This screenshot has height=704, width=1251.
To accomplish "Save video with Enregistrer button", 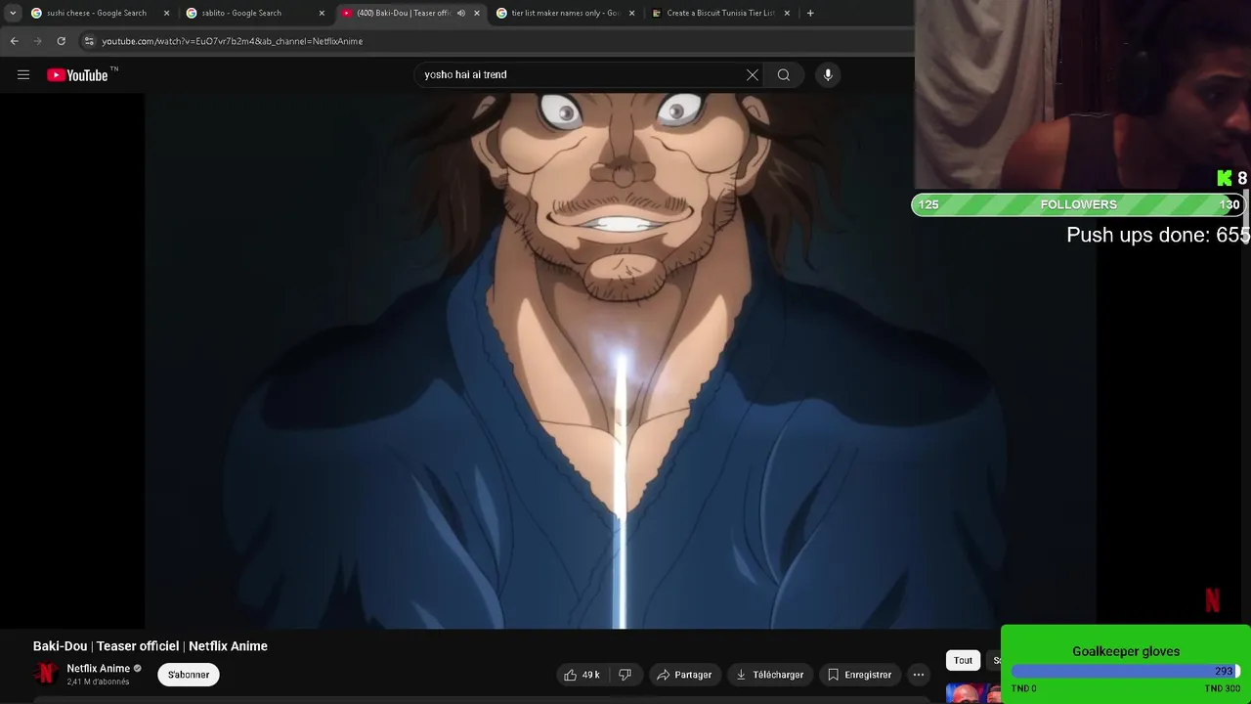I will (x=859, y=675).
